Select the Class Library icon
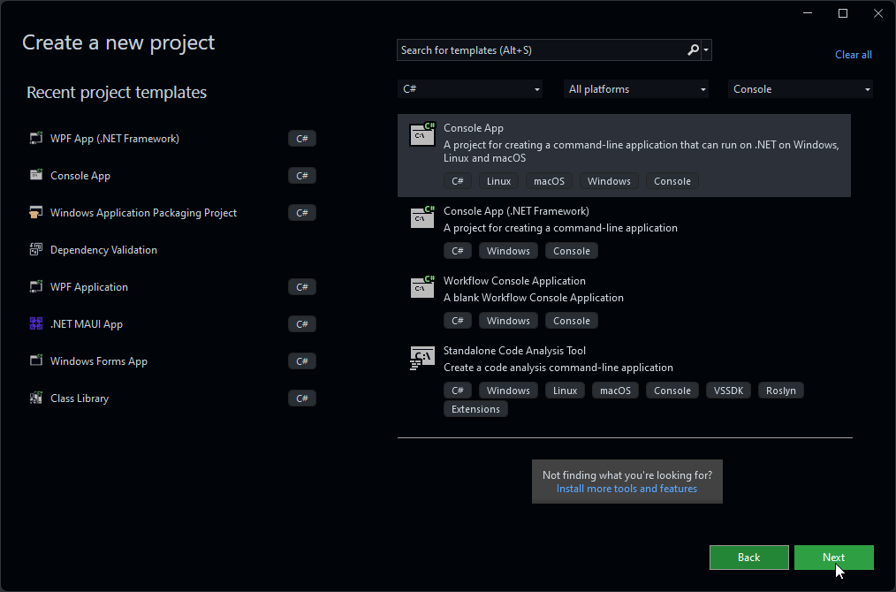Image resolution: width=896 pixels, height=592 pixels. (x=36, y=398)
